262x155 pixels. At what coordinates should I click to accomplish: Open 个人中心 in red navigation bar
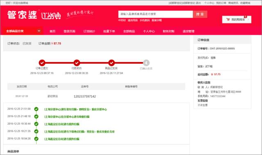pos(149,31)
